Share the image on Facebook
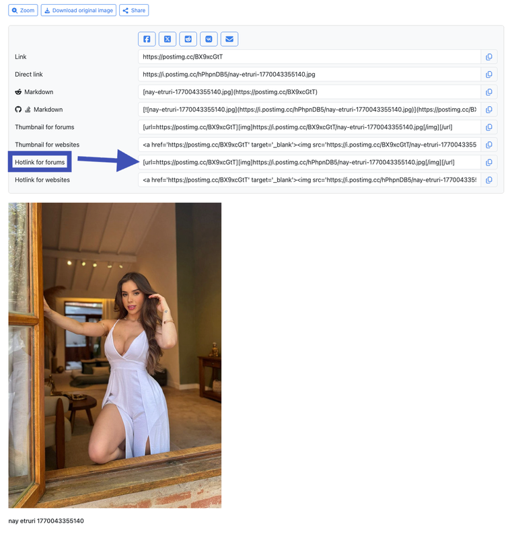Screen dimensions: 514x538 click(147, 39)
